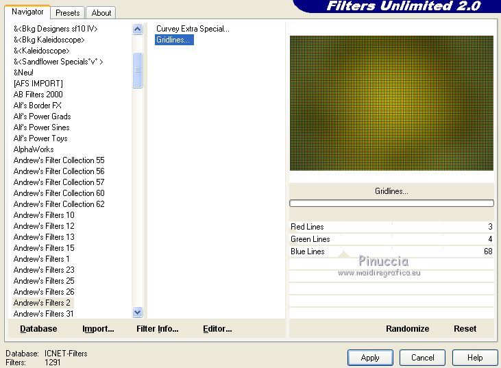Viewport: 501px width, 368px height.
Task: Select Andrew's Filters 26
Action: click(44, 292)
